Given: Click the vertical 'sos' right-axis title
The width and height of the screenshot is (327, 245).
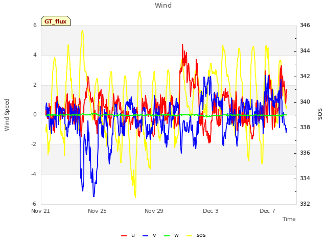Looking at the screenshot, I should point(320,114).
